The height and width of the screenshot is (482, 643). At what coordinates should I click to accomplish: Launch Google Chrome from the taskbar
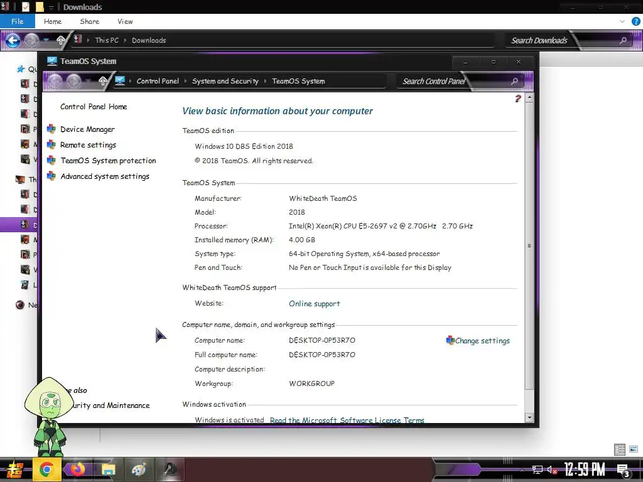[x=46, y=469]
